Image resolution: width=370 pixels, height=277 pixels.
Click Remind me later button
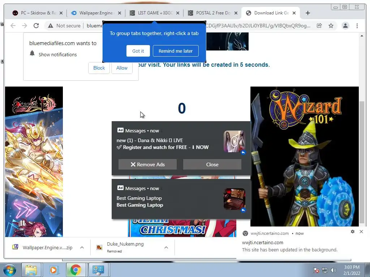click(176, 51)
